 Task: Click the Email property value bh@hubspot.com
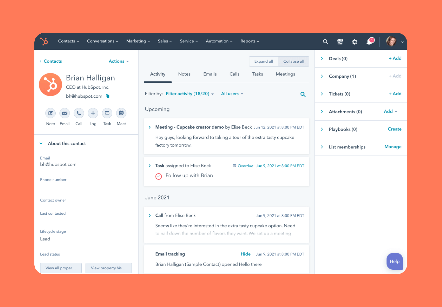[x=58, y=164]
